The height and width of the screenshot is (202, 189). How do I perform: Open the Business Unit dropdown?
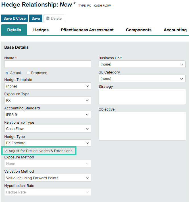(142, 64)
